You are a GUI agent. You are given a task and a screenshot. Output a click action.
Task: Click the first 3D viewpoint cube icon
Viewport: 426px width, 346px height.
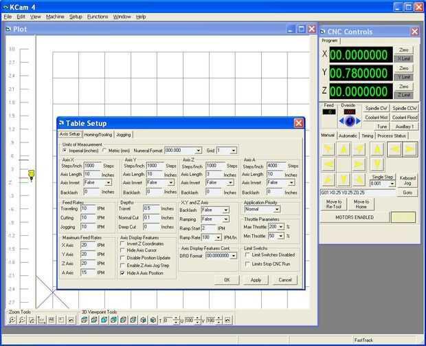click(84, 320)
